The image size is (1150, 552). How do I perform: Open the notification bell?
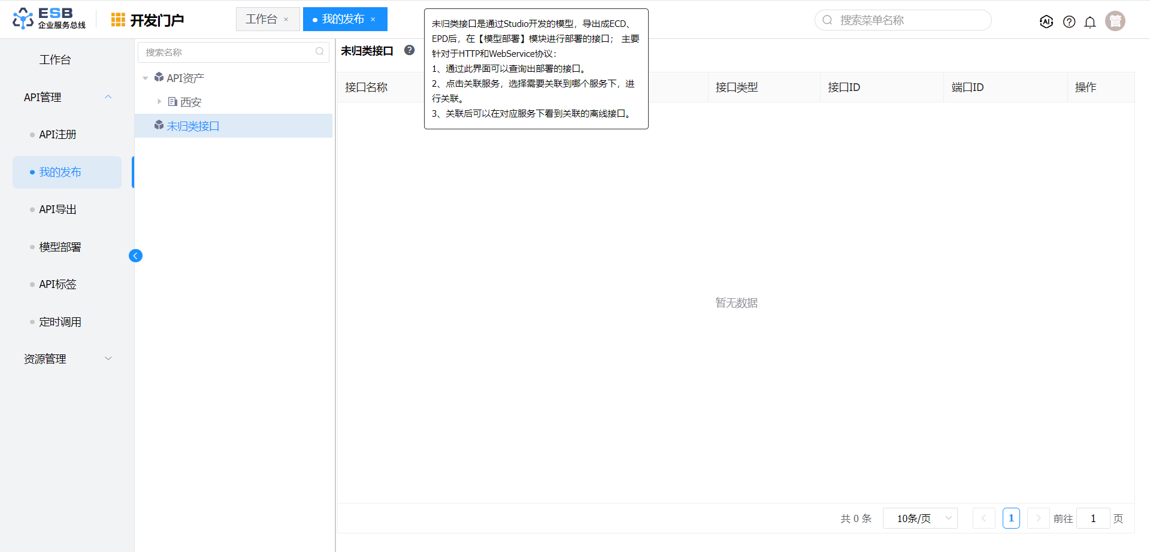tap(1090, 22)
